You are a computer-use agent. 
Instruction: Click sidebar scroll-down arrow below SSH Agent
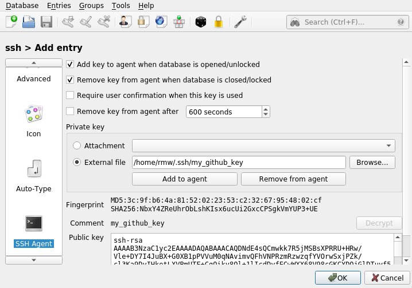click(x=34, y=260)
